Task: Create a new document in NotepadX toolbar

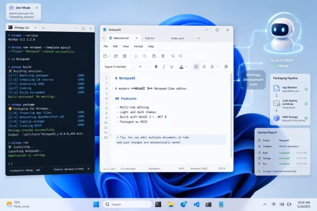Action: pyautogui.click(x=105, y=56)
